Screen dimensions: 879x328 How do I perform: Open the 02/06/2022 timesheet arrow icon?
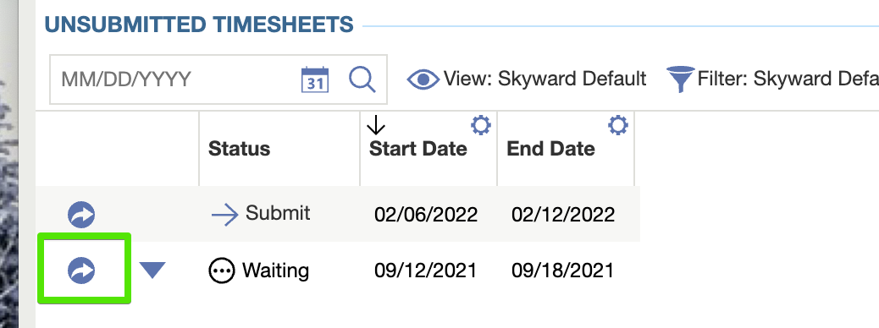tap(81, 215)
